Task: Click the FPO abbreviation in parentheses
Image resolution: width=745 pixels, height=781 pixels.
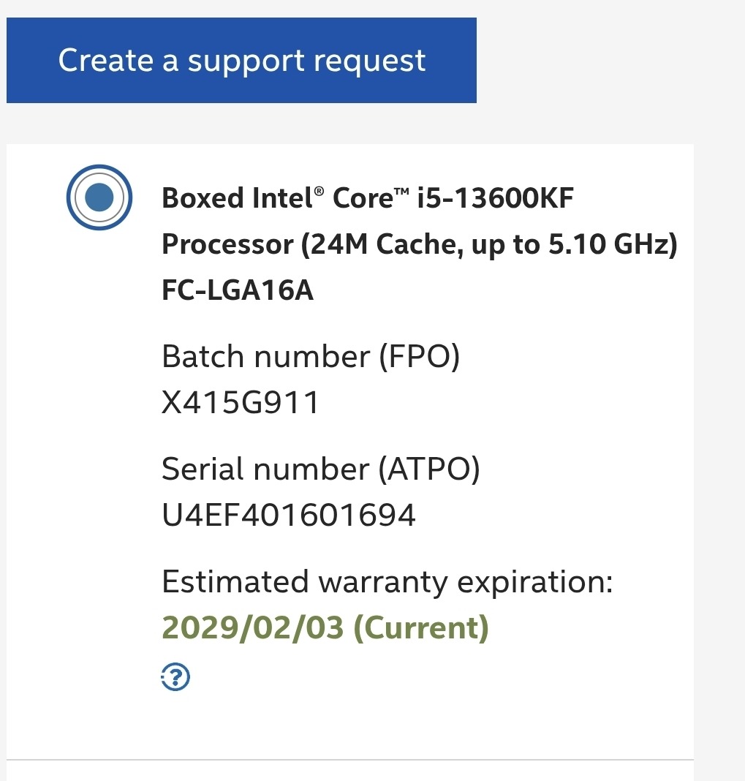Action: coord(418,357)
